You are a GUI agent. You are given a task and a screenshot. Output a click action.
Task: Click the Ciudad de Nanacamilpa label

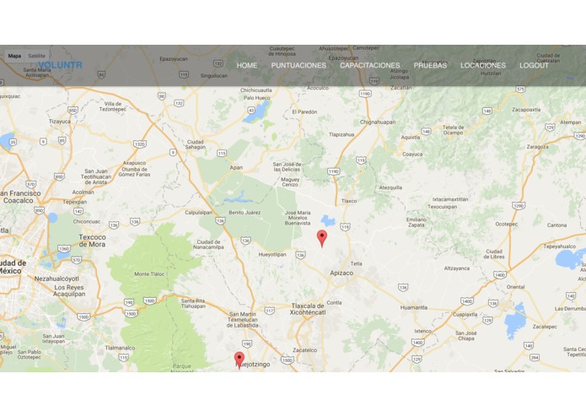click(x=208, y=245)
